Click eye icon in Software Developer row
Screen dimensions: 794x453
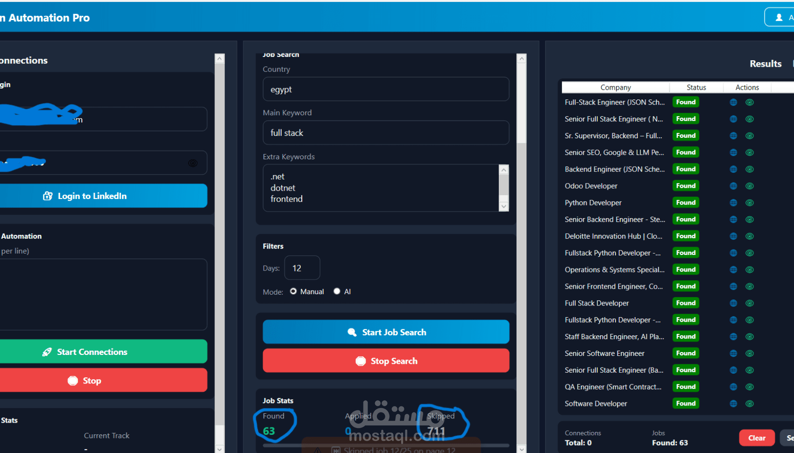tap(750, 403)
